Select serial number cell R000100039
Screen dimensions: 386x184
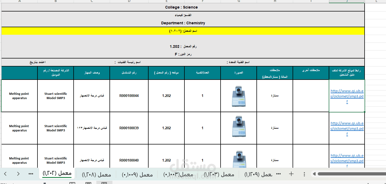[129, 128]
